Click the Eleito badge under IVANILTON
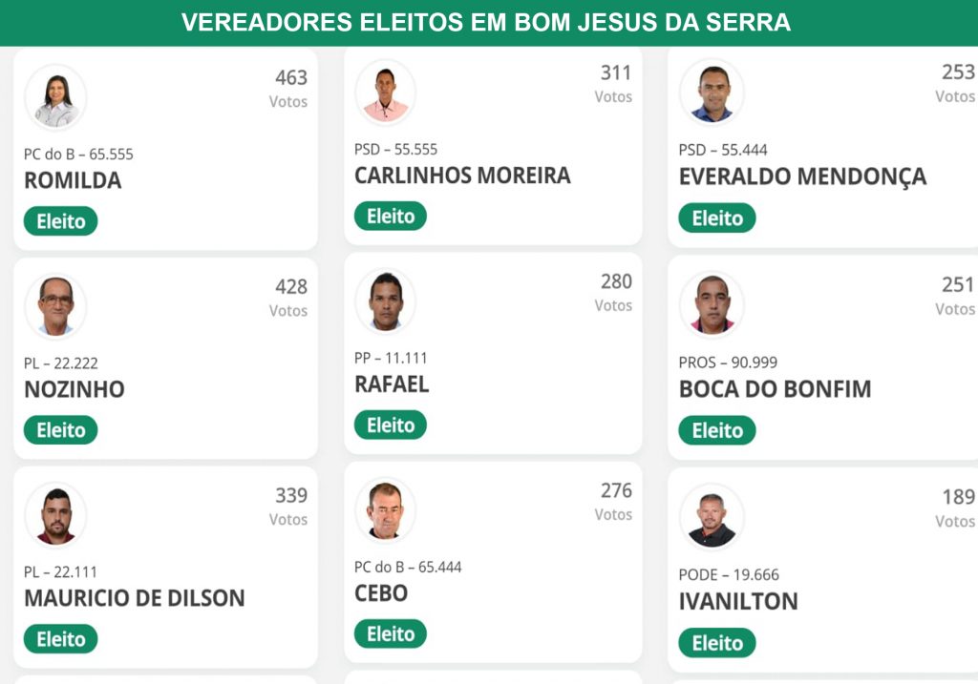The height and width of the screenshot is (684, 978). (x=717, y=643)
